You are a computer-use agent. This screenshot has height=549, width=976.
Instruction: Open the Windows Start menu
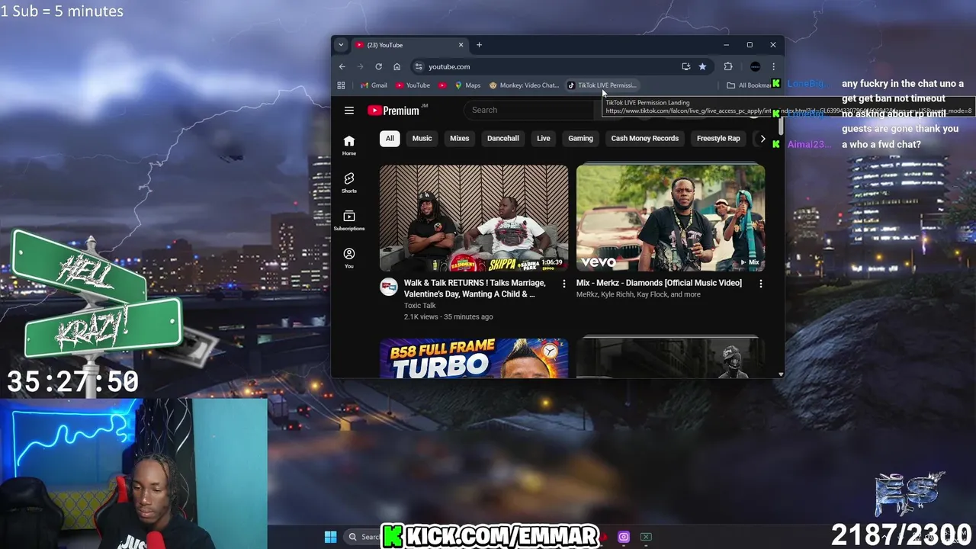[330, 537]
